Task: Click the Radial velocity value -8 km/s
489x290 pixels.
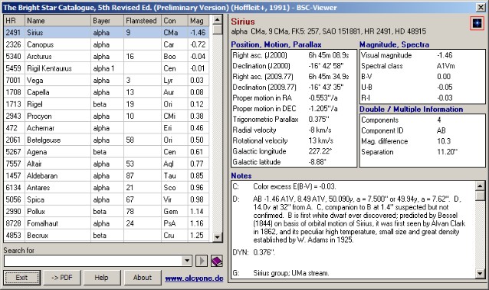Action: 320,130
